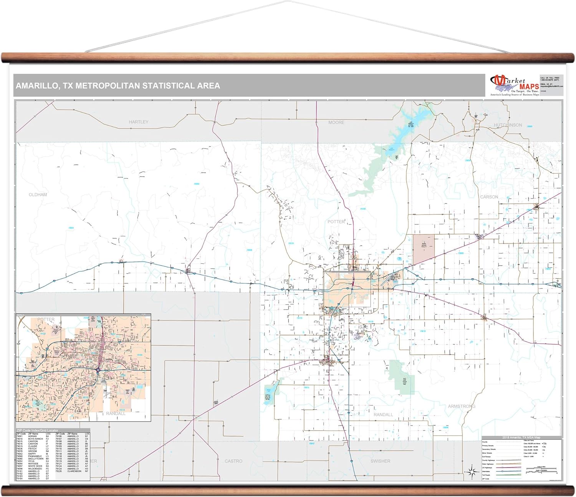Click the MOORE county label

coord(336,122)
